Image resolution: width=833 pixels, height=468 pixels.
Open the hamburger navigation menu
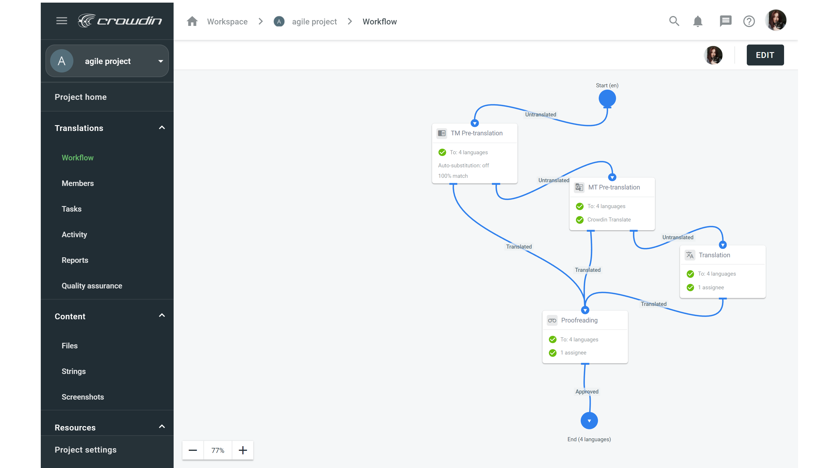61,21
